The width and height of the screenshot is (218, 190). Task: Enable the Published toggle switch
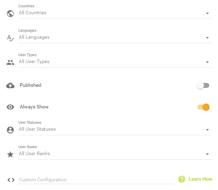click(203, 85)
